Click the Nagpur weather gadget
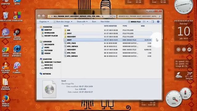Image resolution: width=197 pixels, height=111 pixels. (184, 75)
